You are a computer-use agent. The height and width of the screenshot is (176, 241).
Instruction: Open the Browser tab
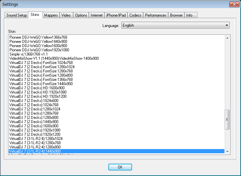[176, 15]
